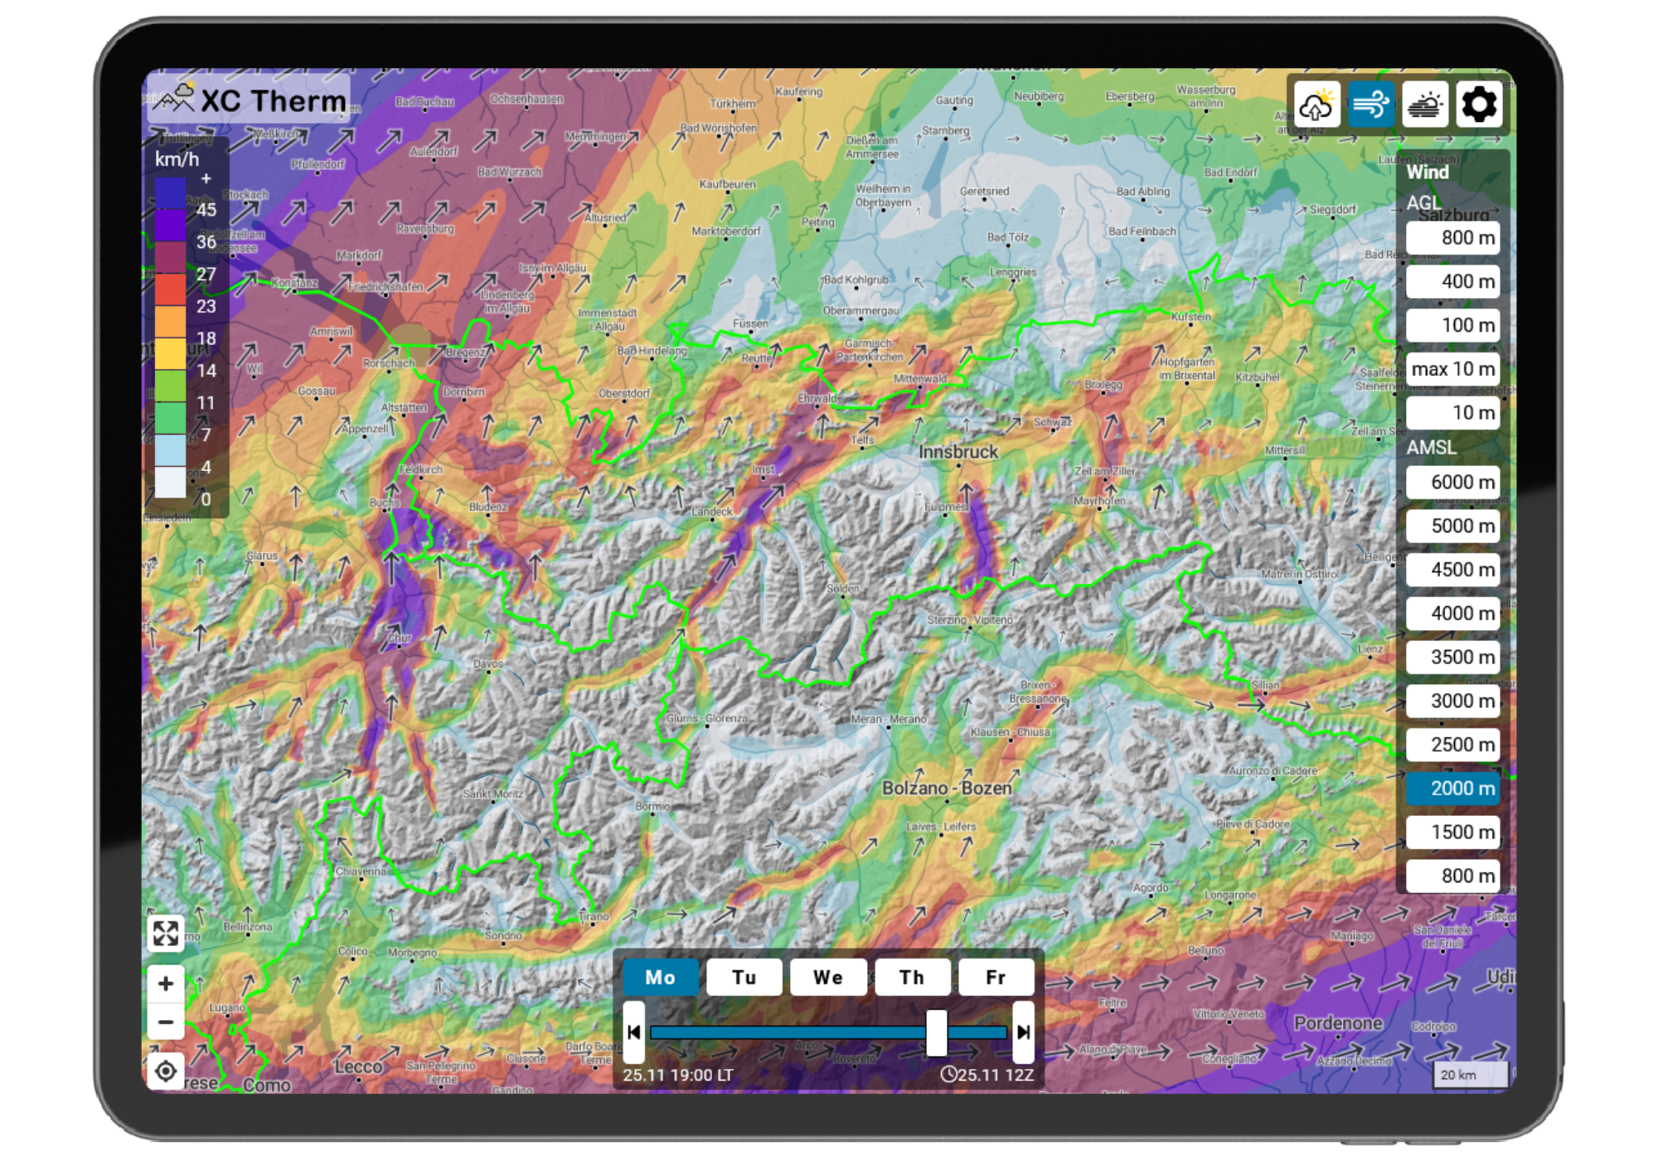Click the km/h legend unit label
Screen dimensions: 1658x1161
177,159
